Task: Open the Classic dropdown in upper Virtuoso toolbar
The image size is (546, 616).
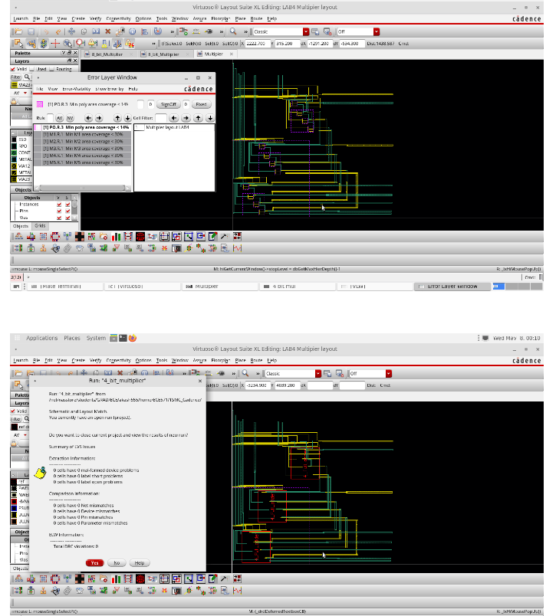Action: pos(306,31)
